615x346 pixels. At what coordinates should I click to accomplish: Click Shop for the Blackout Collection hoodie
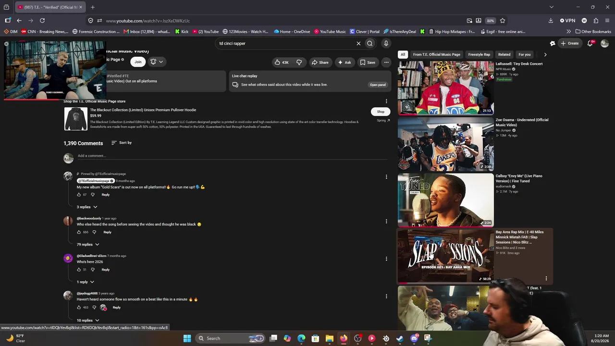point(381,111)
